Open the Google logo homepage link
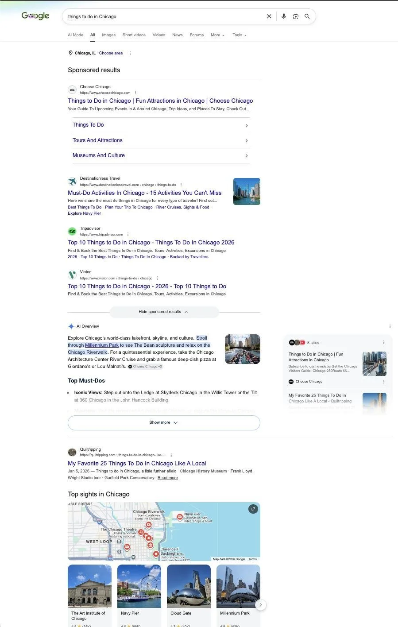 coord(35,16)
